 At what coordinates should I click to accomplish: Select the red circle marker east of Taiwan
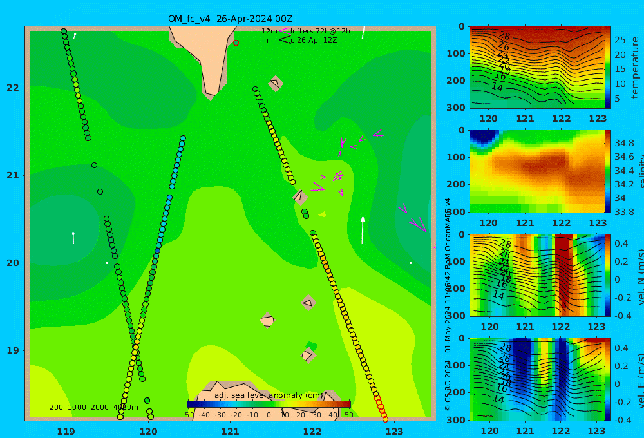pos(236,43)
